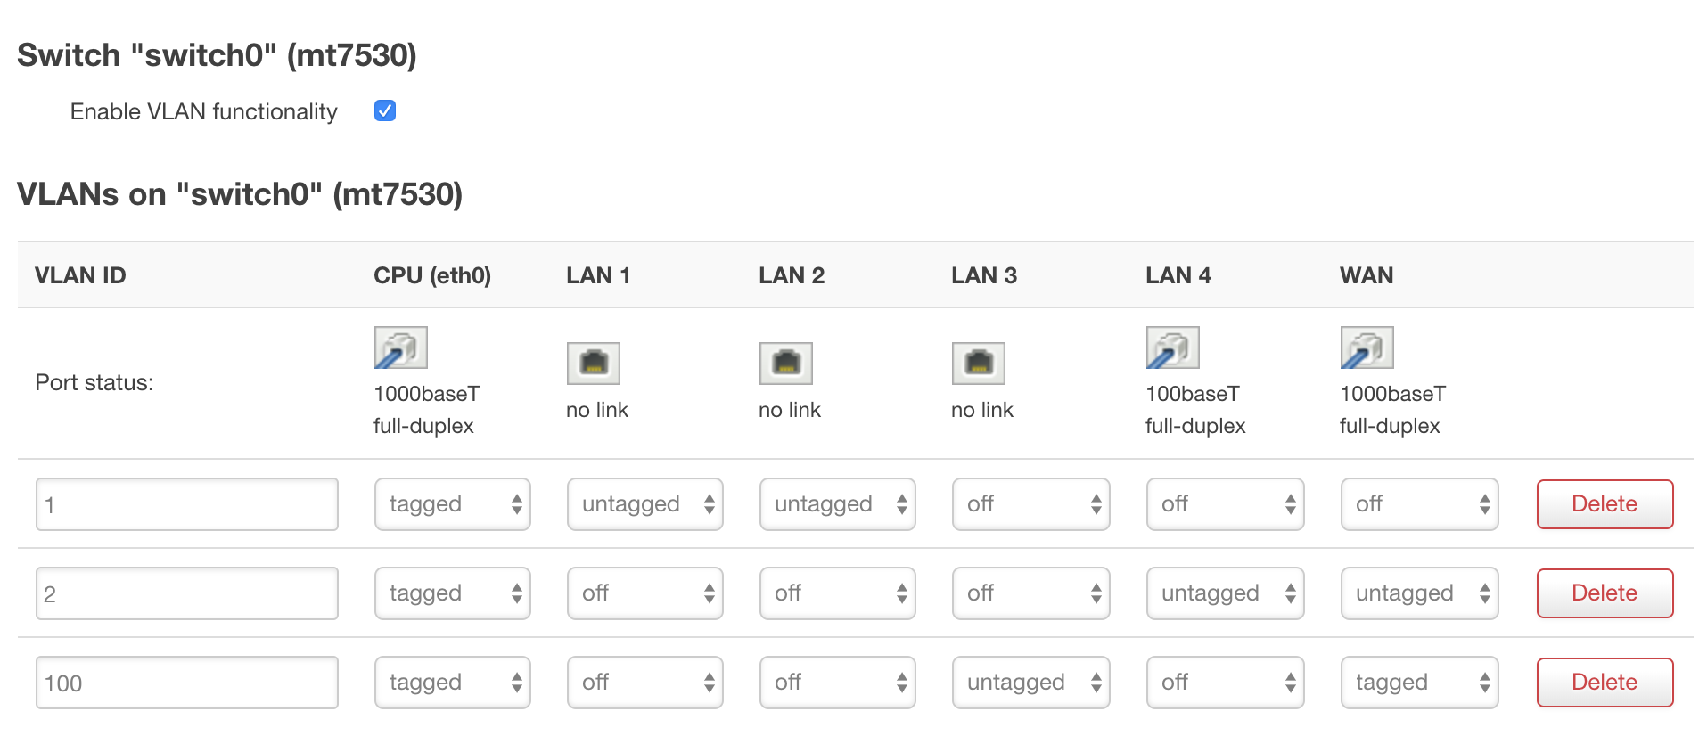Image resolution: width=1699 pixels, height=736 pixels.
Task: Delete VLAN 2 row
Action: click(1605, 593)
